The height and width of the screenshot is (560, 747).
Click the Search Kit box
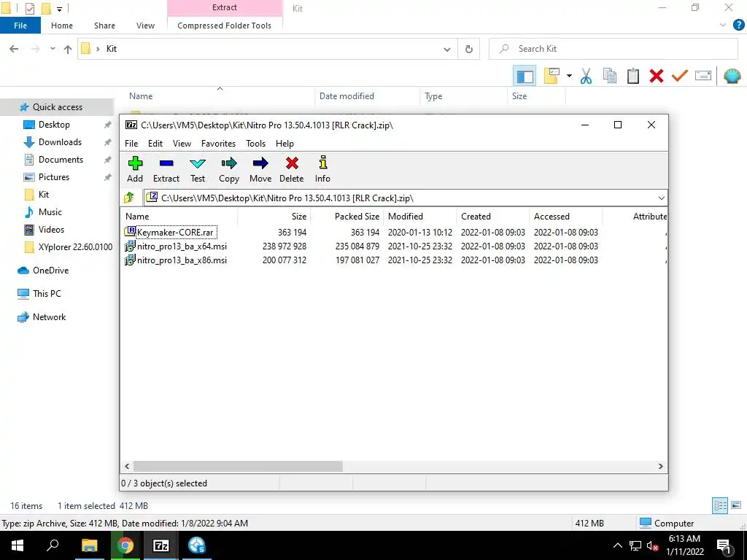coord(614,49)
